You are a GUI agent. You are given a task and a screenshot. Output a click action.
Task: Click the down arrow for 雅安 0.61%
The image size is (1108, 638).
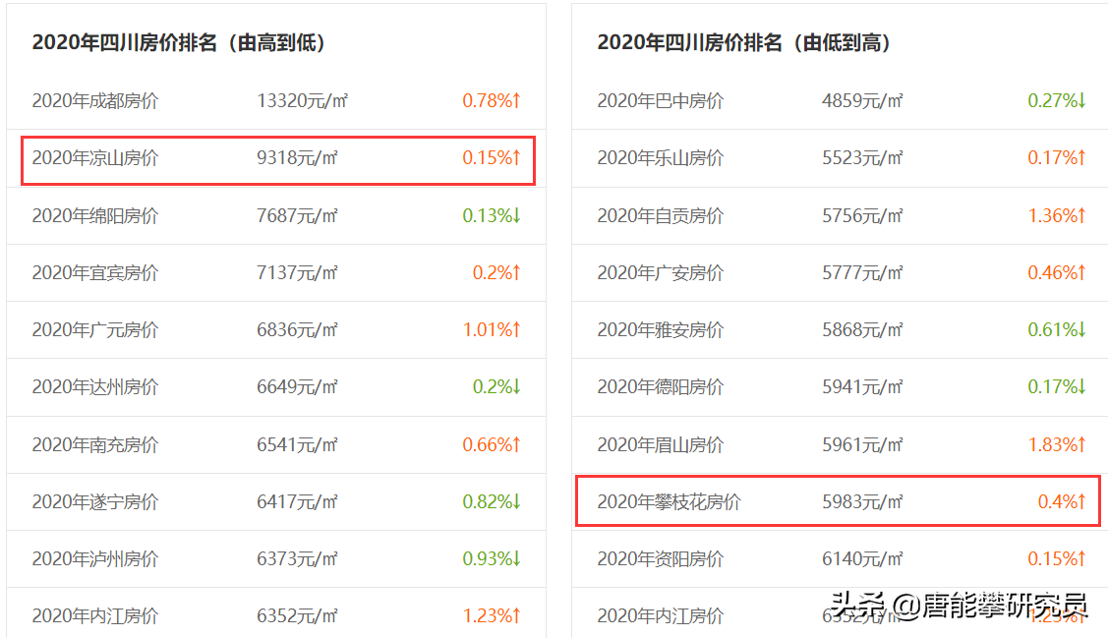pyautogui.click(x=1080, y=330)
